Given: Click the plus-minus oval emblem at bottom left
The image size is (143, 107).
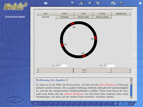Looking at the screenshot, I should (15, 100).
